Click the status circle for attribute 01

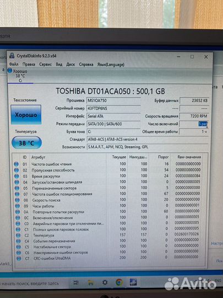tap(17, 164)
